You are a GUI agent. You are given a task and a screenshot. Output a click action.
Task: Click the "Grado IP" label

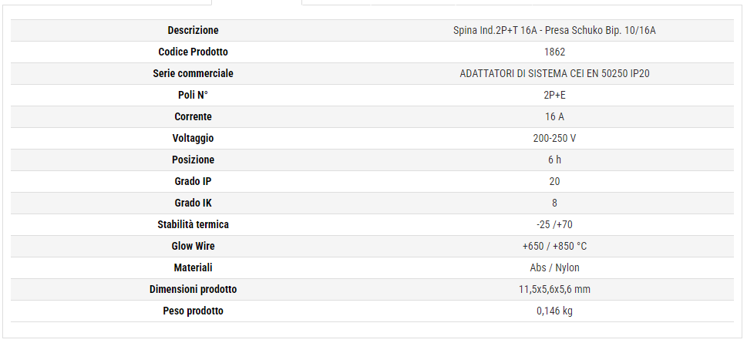[193, 181]
